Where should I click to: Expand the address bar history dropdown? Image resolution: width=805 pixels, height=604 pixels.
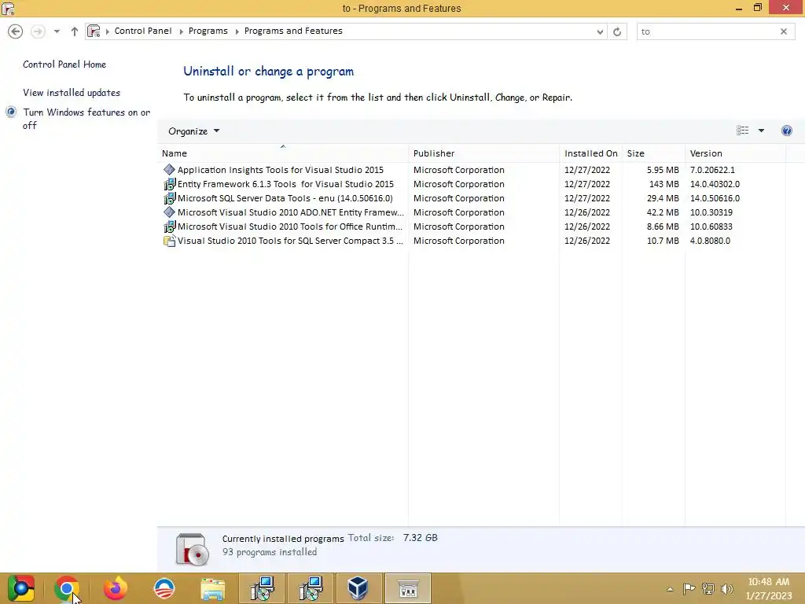click(600, 31)
